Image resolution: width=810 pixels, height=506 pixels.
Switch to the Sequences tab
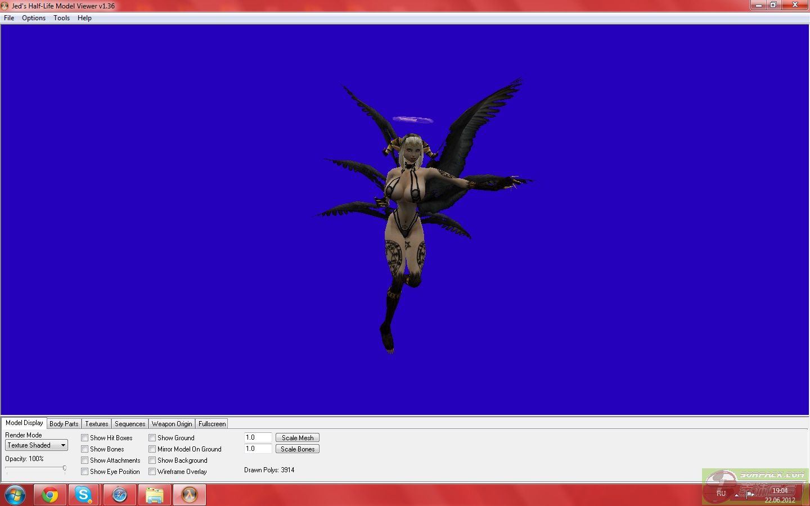coord(130,424)
